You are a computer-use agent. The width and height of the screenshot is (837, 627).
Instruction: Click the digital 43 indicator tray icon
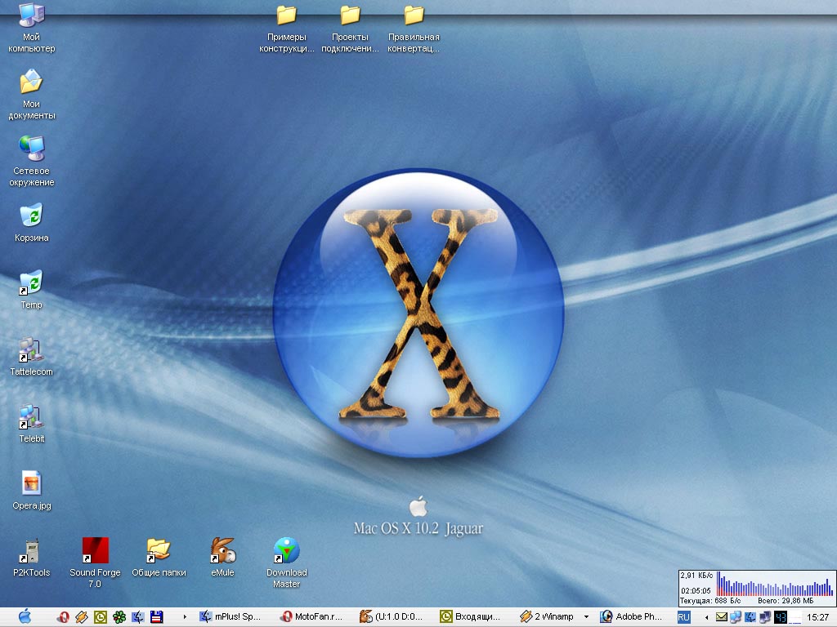[781, 617]
